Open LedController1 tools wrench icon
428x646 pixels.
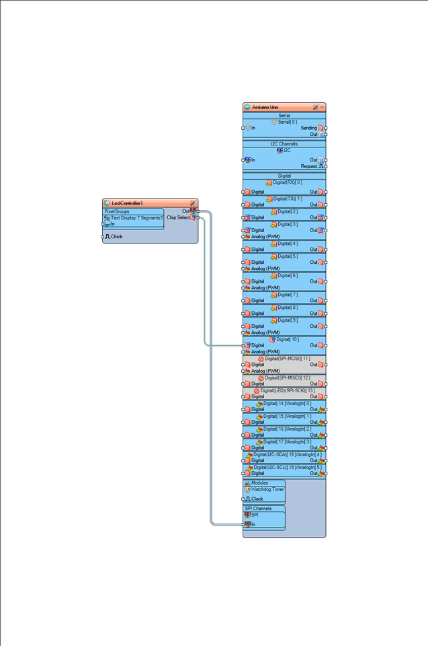pos(193,203)
